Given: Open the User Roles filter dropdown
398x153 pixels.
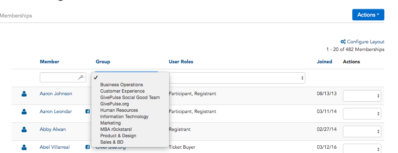Looking at the screenshot, I should (x=237, y=78).
